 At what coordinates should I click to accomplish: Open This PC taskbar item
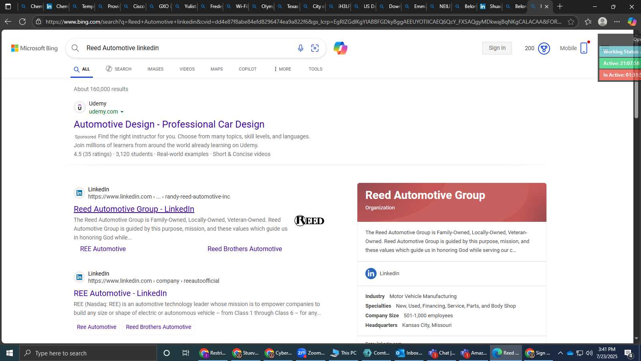tap(343, 353)
